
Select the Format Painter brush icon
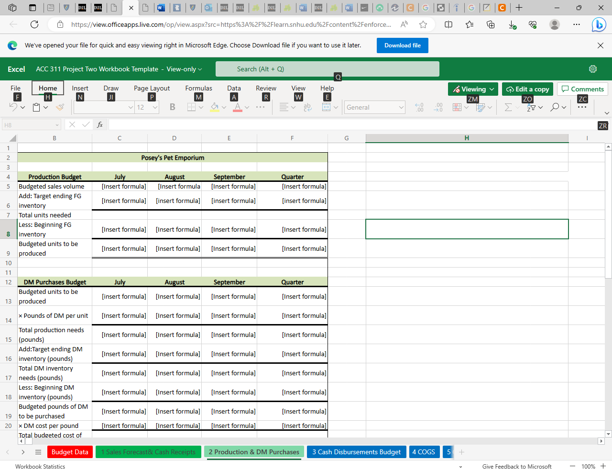pyautogui.click(x=60, y=107)
